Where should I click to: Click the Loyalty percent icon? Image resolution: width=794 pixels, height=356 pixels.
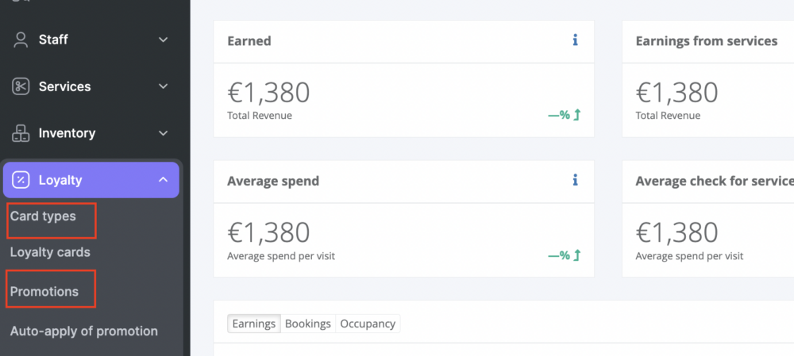tap(21, 180)
